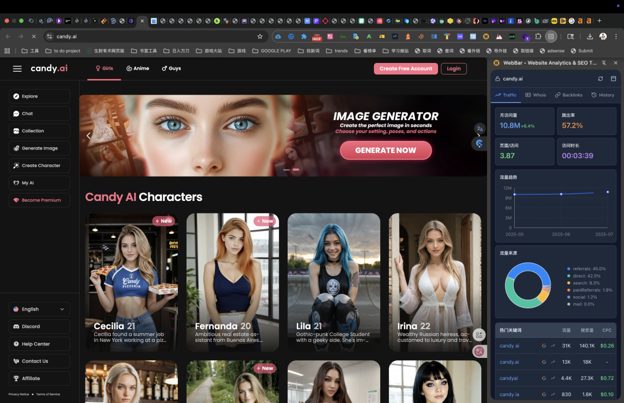Open Help Center in sidebar
The image size is (624, 403).
click(x=39, y=344)
